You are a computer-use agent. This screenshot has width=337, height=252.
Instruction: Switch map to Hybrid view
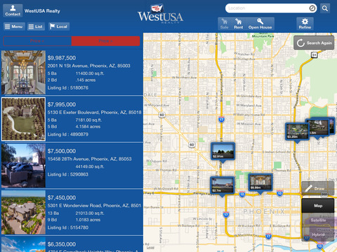click(x=318, y=234)
